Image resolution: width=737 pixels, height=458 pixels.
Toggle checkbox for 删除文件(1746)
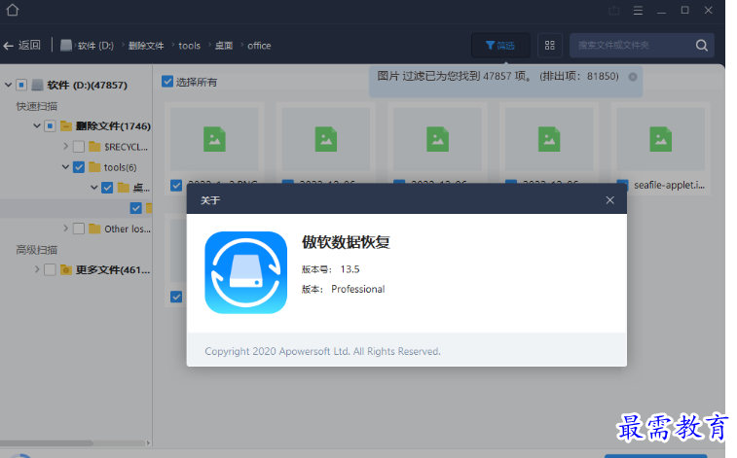point(50,125)
